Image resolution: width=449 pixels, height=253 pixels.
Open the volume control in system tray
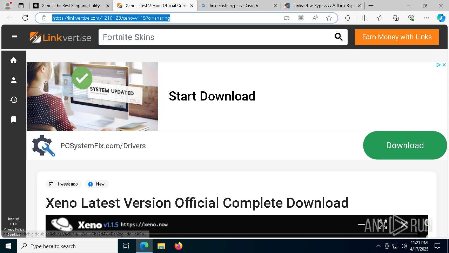pos(403,246)
